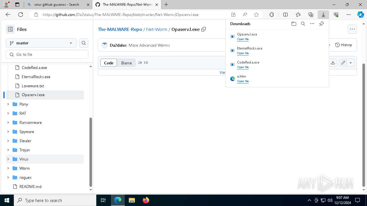Copy file path icon next to Opaserv.l.exe
Viewport: 367px width, 206px height.
(204, 29)
